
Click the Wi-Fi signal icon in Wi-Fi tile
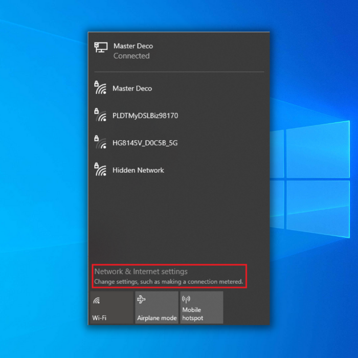coord(96,301)
